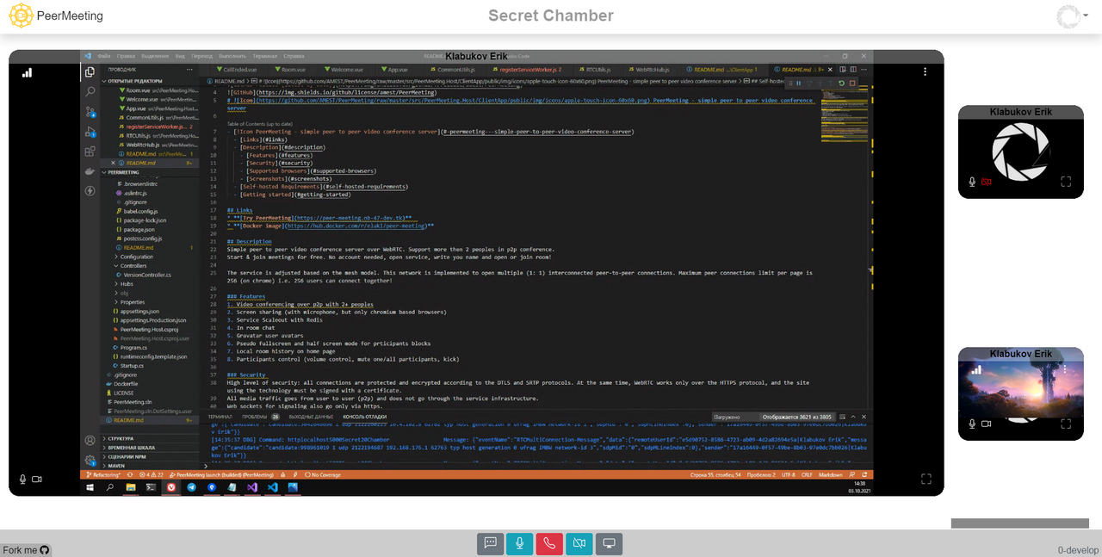Open the user avatar menu at top right
This screenshot has width=1102, height=557.
[x=1072, y=15]
